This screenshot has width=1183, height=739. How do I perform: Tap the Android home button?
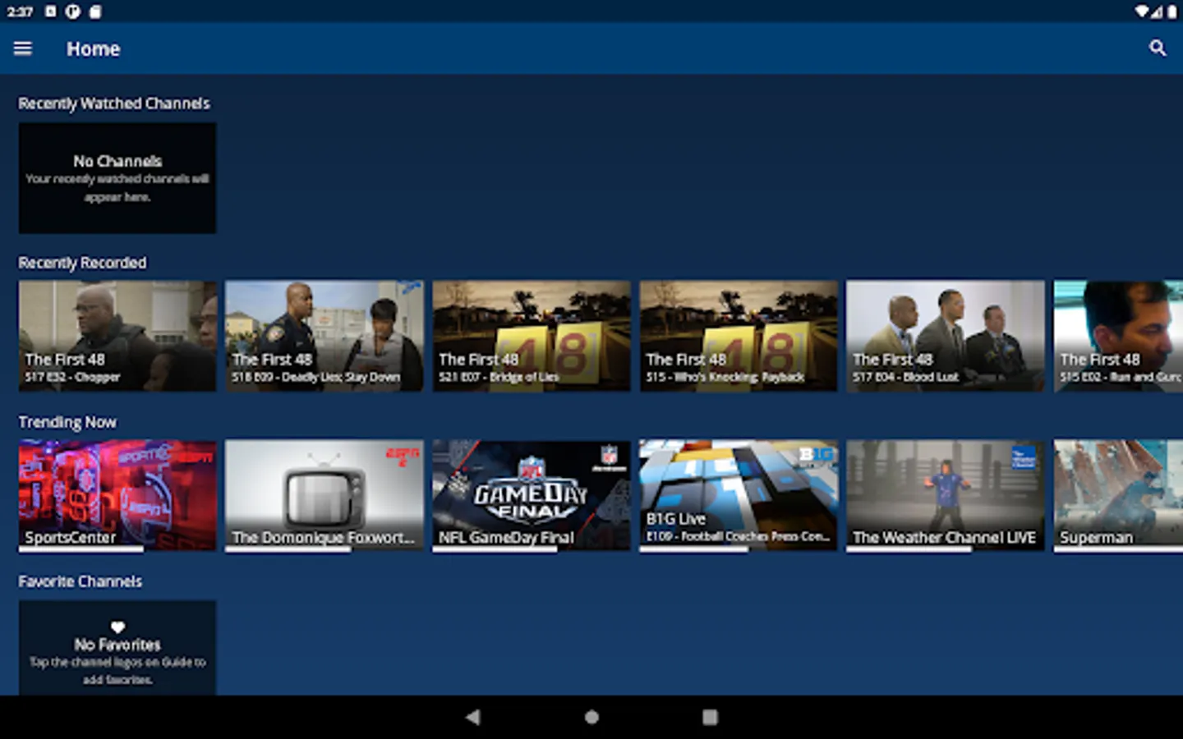[x=591, y=717]
